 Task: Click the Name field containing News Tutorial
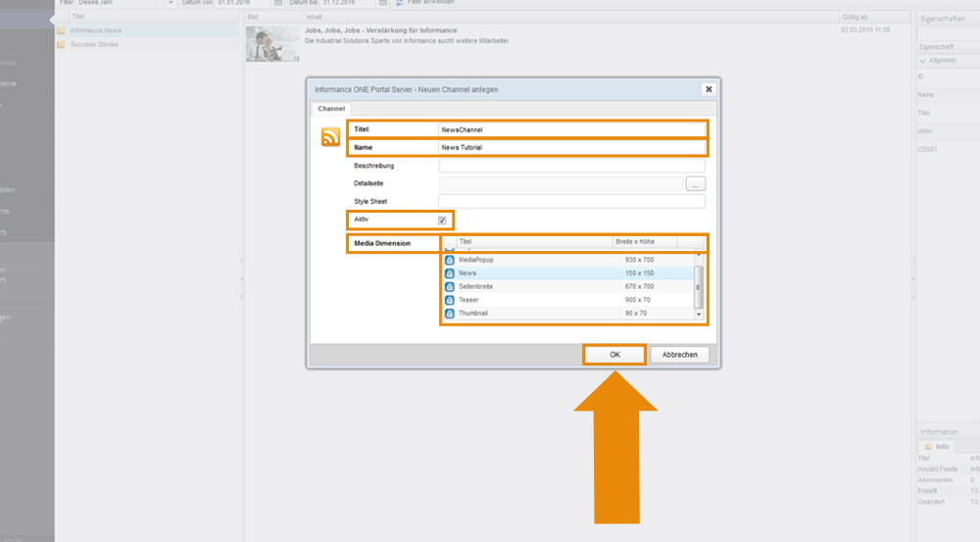(x=572, y=148)
